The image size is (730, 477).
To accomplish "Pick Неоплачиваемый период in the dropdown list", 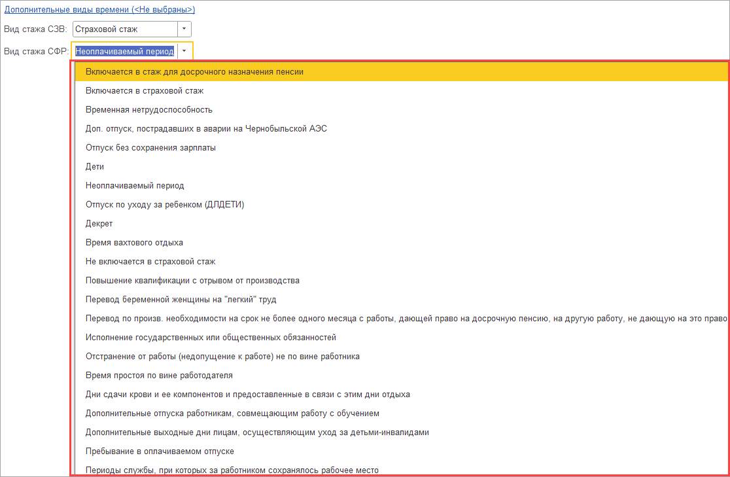I will [402, 186].
